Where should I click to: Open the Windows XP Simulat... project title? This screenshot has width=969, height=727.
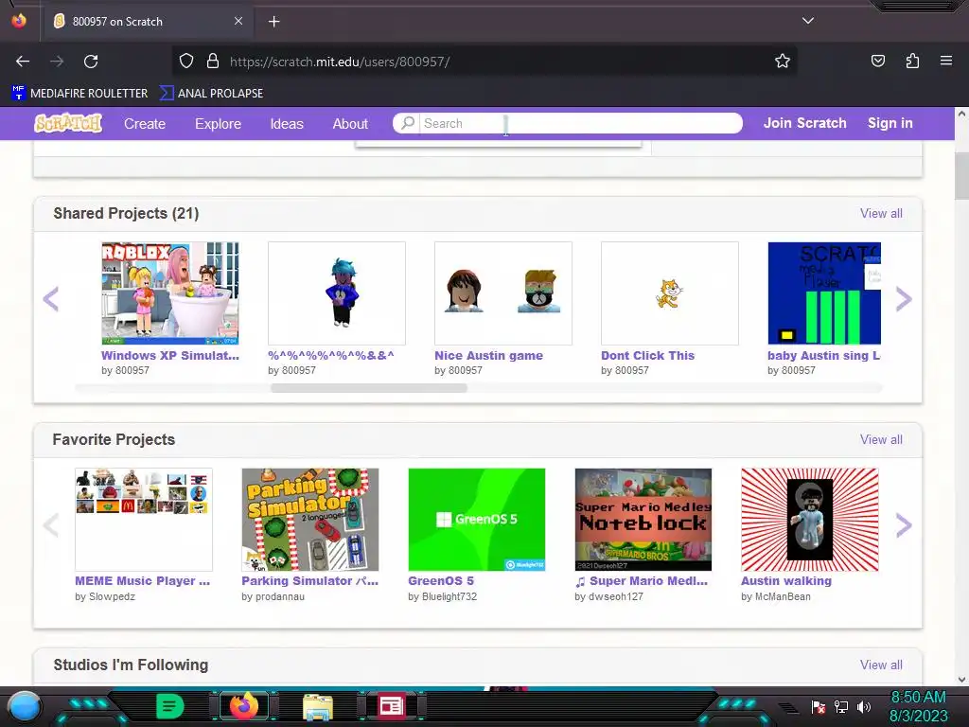tap(170, 356)
